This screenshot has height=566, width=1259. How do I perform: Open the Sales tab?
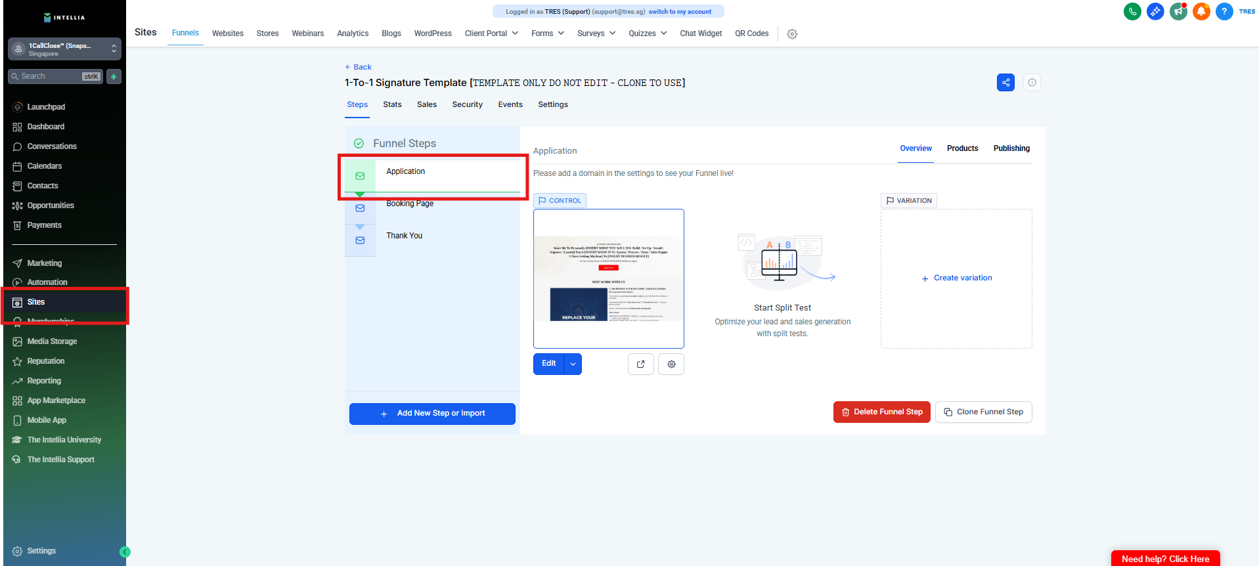point(427,104)
